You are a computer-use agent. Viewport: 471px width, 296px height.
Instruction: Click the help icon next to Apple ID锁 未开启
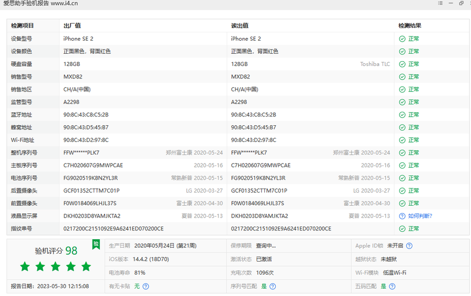coord(409,246)
